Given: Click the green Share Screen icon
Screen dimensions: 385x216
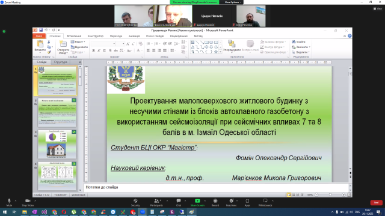Looking at the screenshot, I should pyautogui.click(x=197, y=201).
